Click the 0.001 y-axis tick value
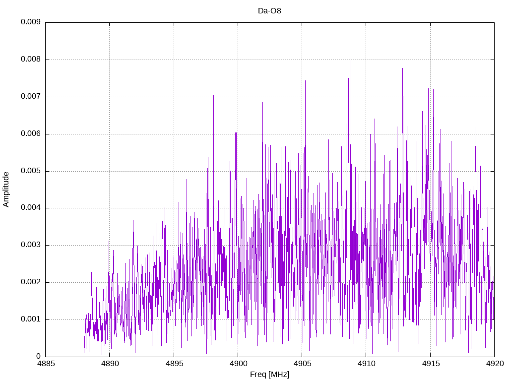This screenshot has width=508, height=381. pyautogui.click(x=31, y=319)
